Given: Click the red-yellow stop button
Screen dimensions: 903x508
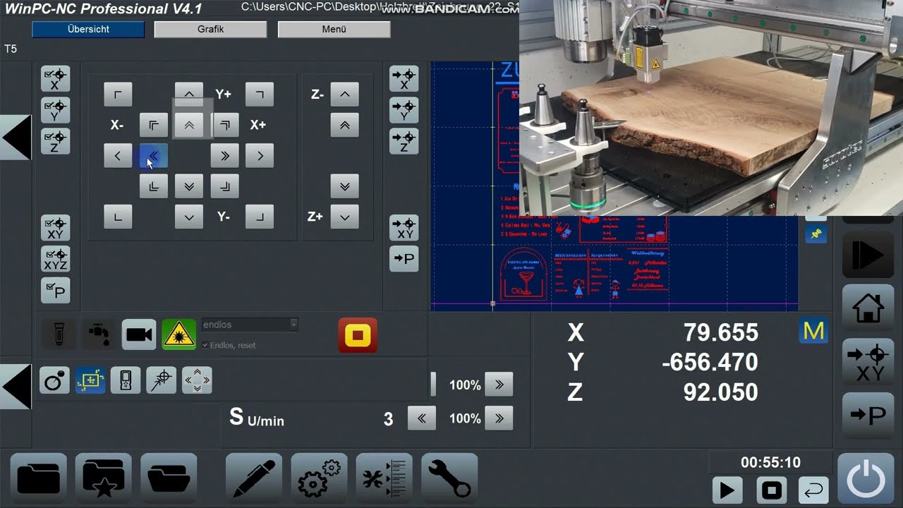Looking at the screenshot, I should (358, 335).
